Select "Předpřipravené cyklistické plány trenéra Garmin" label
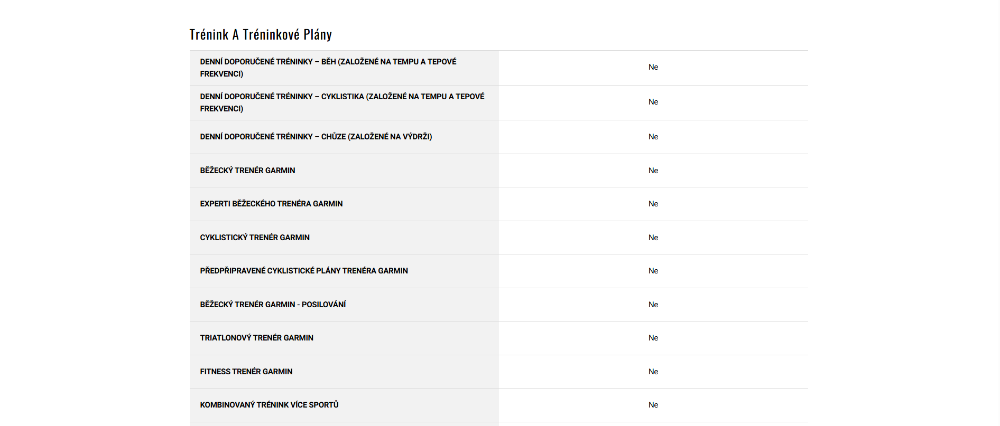 click(x=304, y=271)
